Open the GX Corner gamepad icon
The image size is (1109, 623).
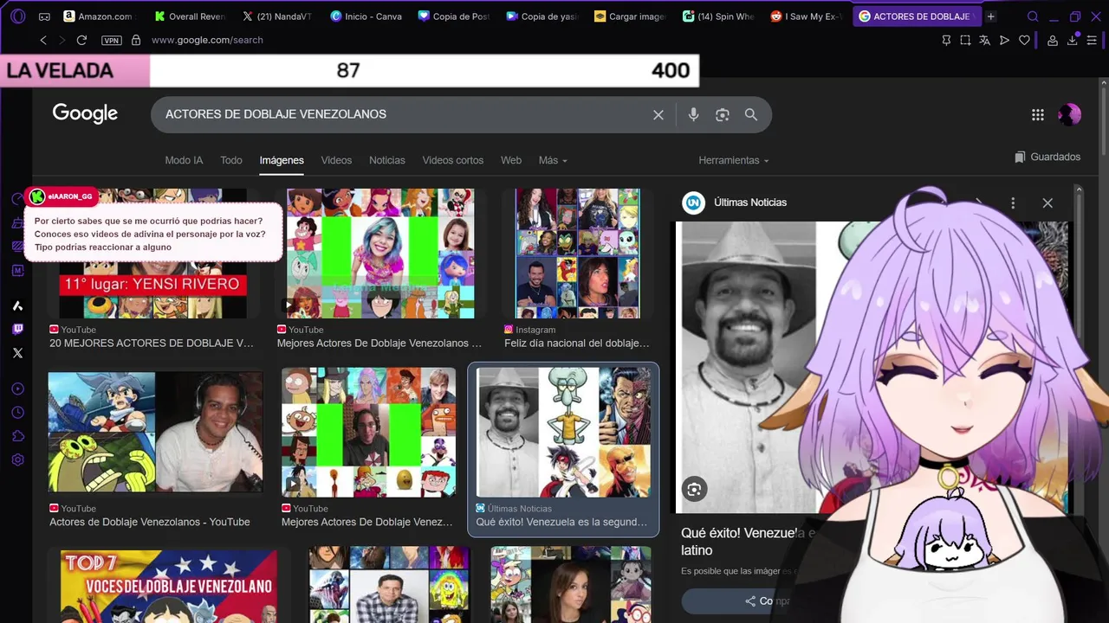44,16
